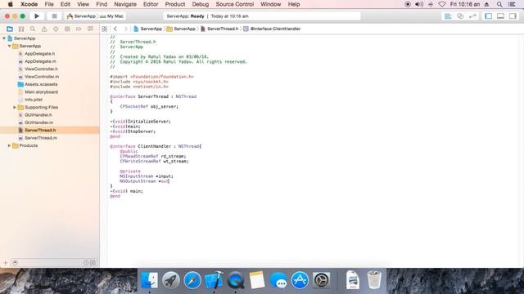Open the Test navigator
Image resolution: width=524 pixels, height=294 pixels.
click(x=56, y=29)
